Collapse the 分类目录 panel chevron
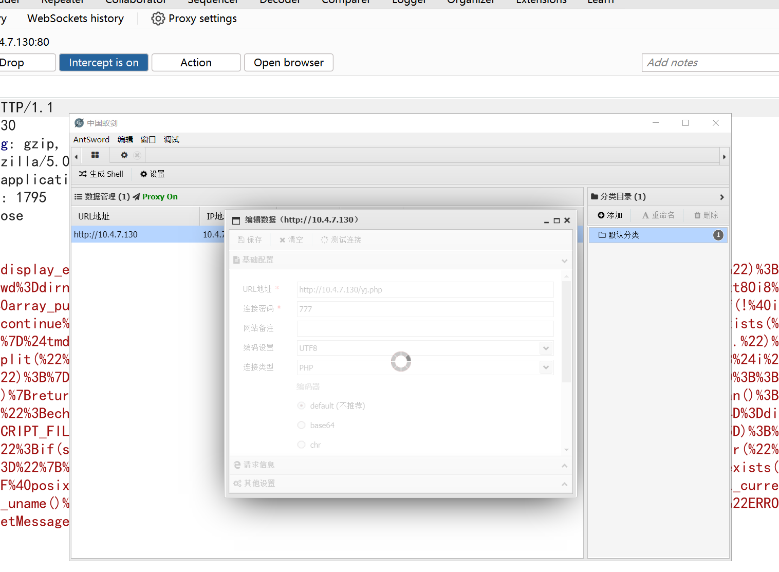The width and height of the screenshot is (779, 572). [721, 197]
